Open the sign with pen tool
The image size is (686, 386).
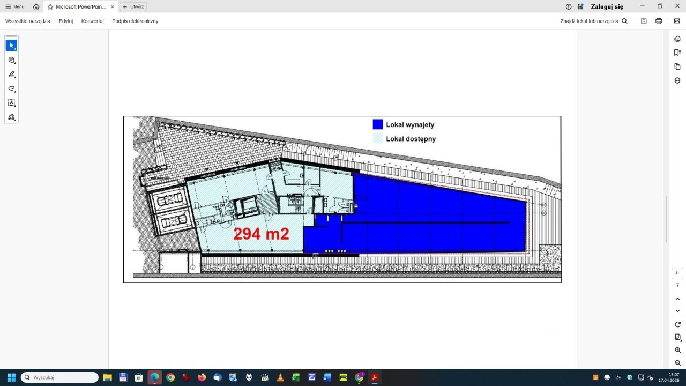tap(11, 117)
